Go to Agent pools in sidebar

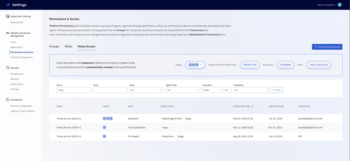pyautogui.click(x=17, y=47)
